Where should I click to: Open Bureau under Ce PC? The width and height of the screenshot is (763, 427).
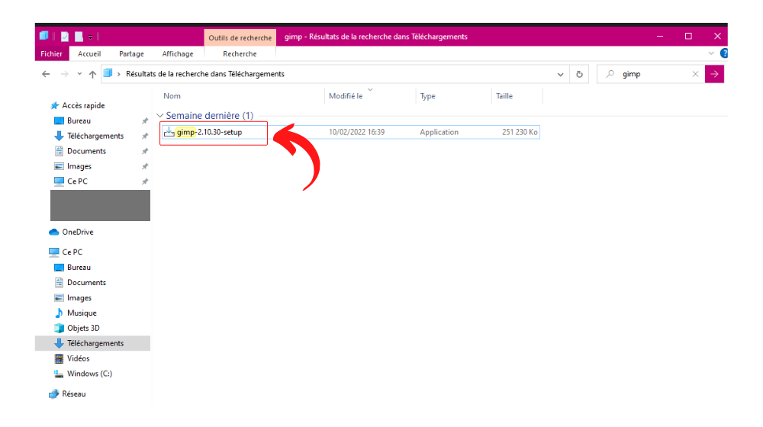click(x=79, y=268)
